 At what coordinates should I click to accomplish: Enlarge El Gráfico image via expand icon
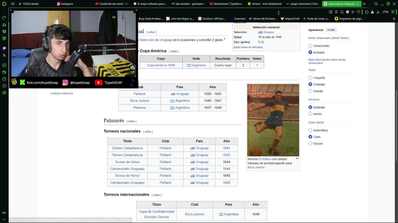(297, 158)
